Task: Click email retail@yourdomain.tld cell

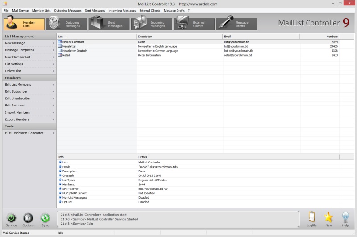Action: pos(238,55)
